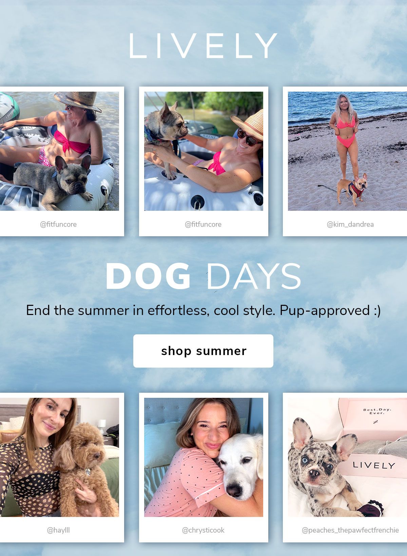Open the @fitfuncore photo with standing bulldog
The height and width of the screenshot is (556, 407).
[203, 151]
